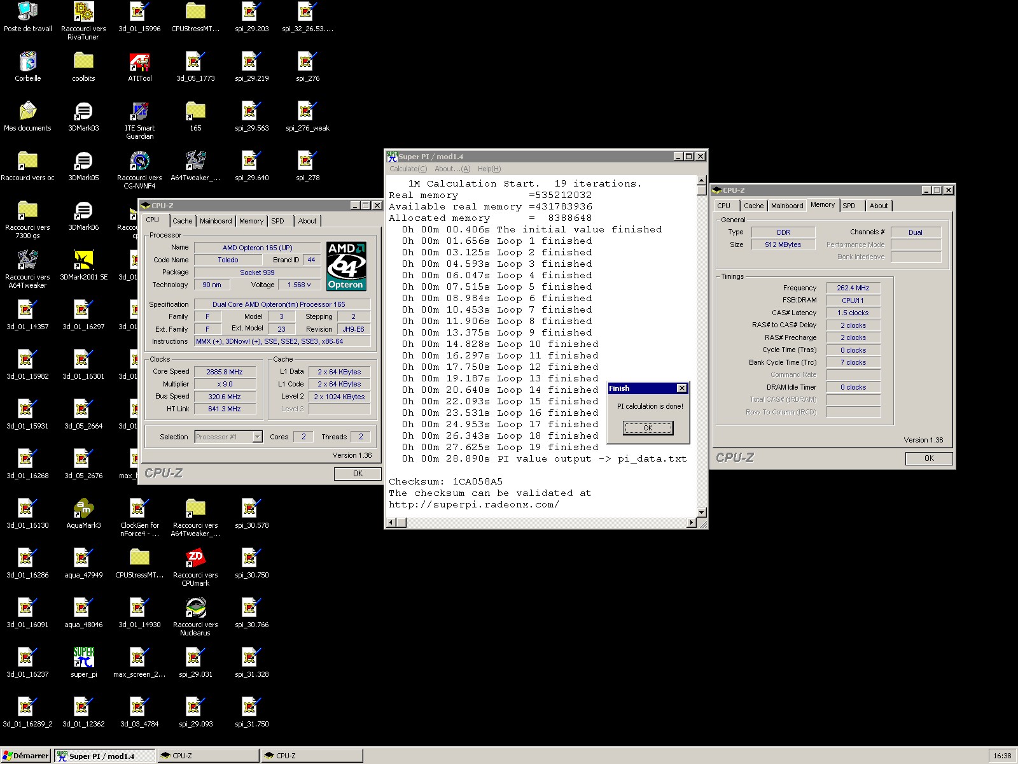Click OK in right CPU-Z Memory window
The image size is (1018, 764).
(929, 458)
